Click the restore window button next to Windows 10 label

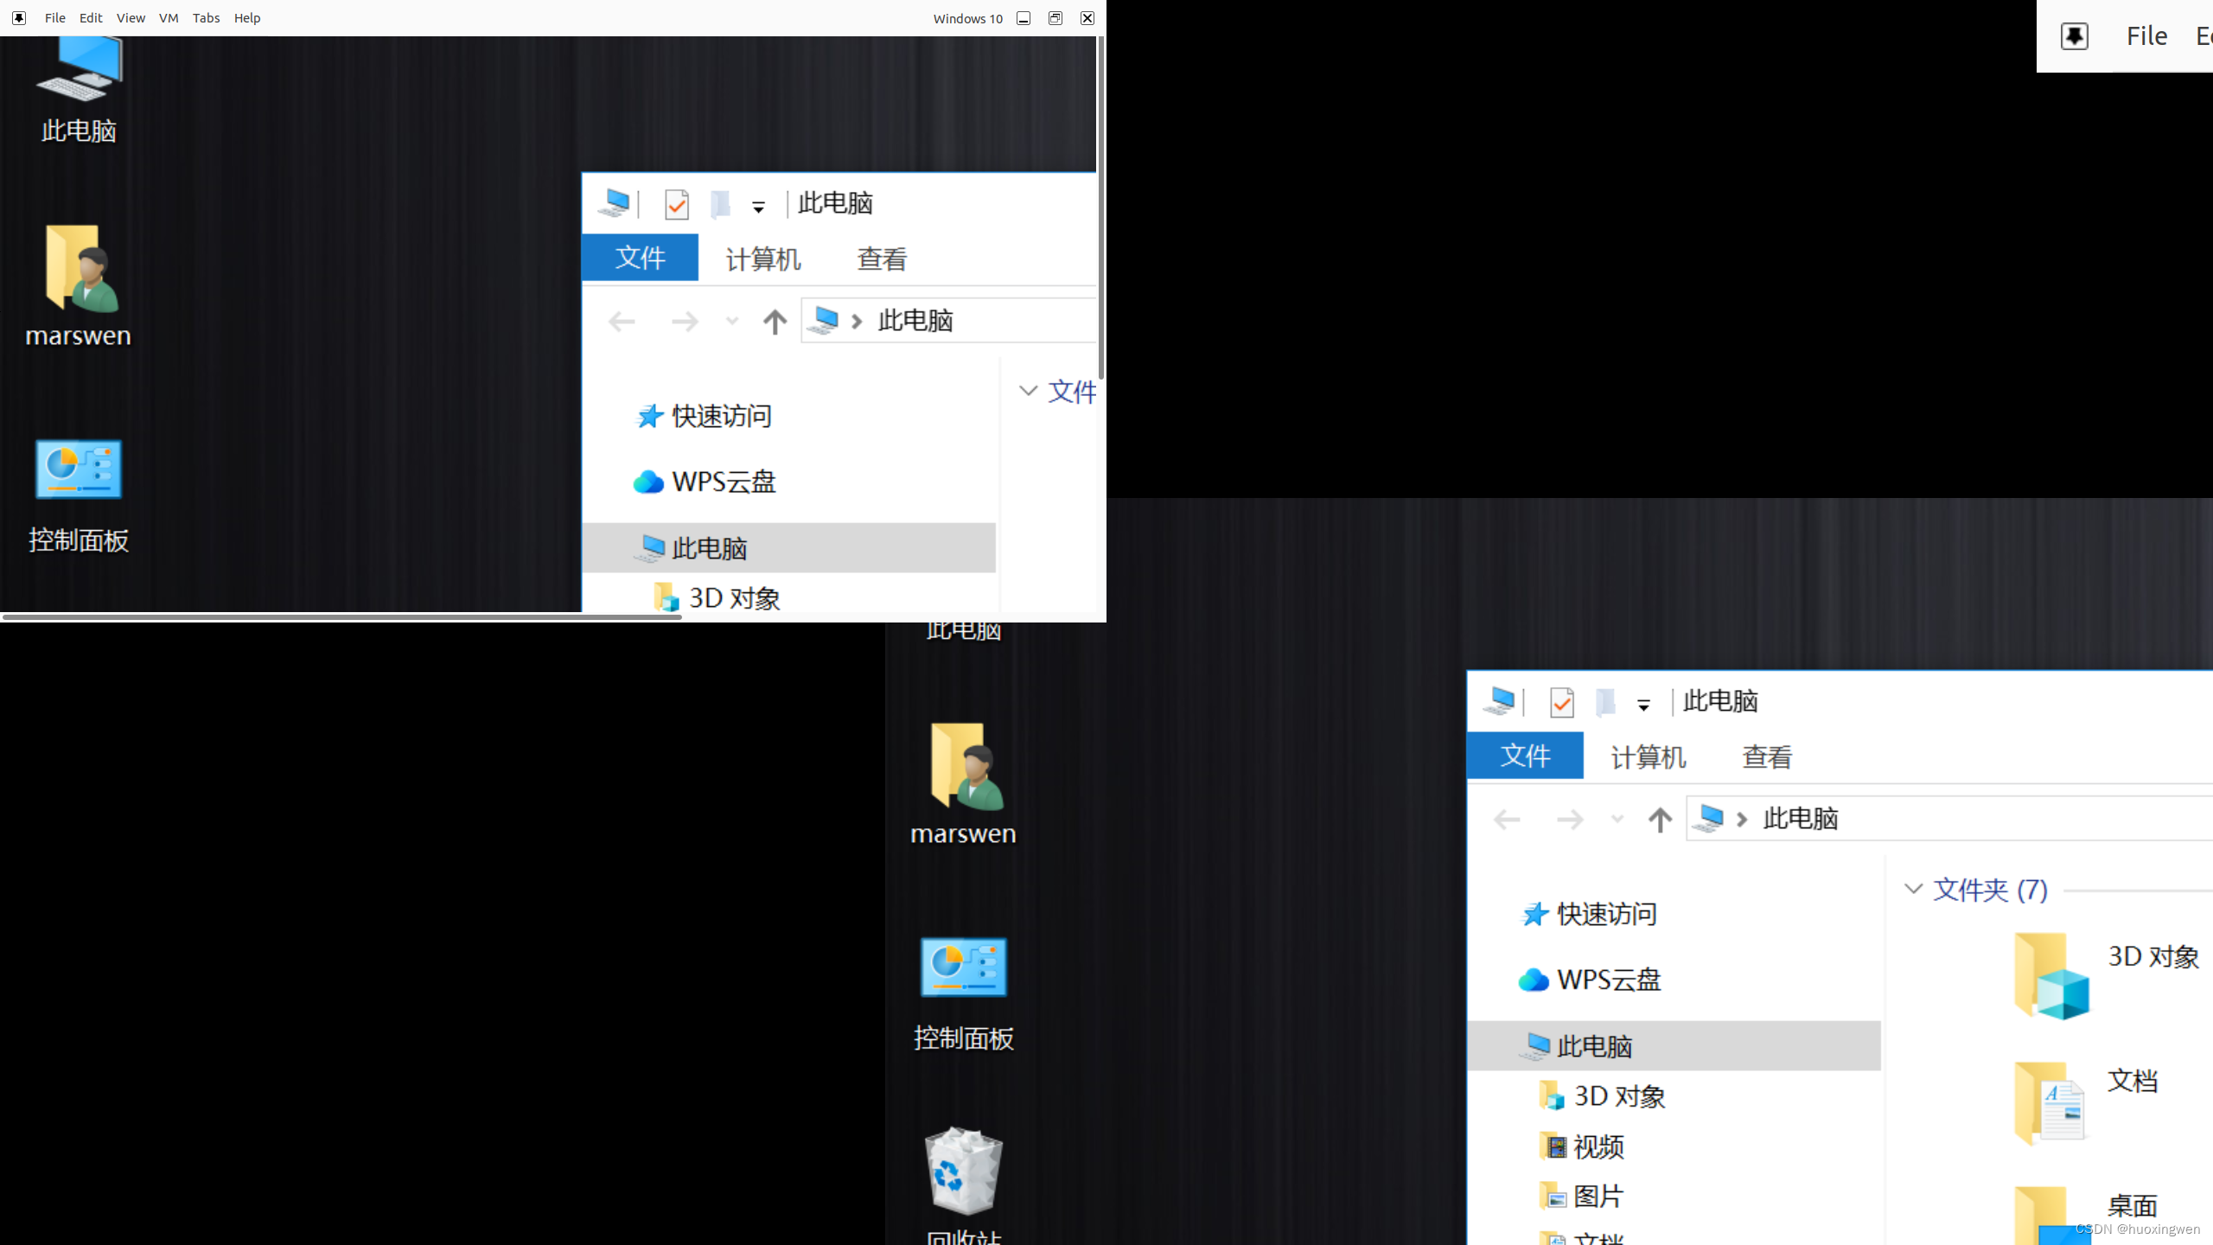click(1055, 18)
